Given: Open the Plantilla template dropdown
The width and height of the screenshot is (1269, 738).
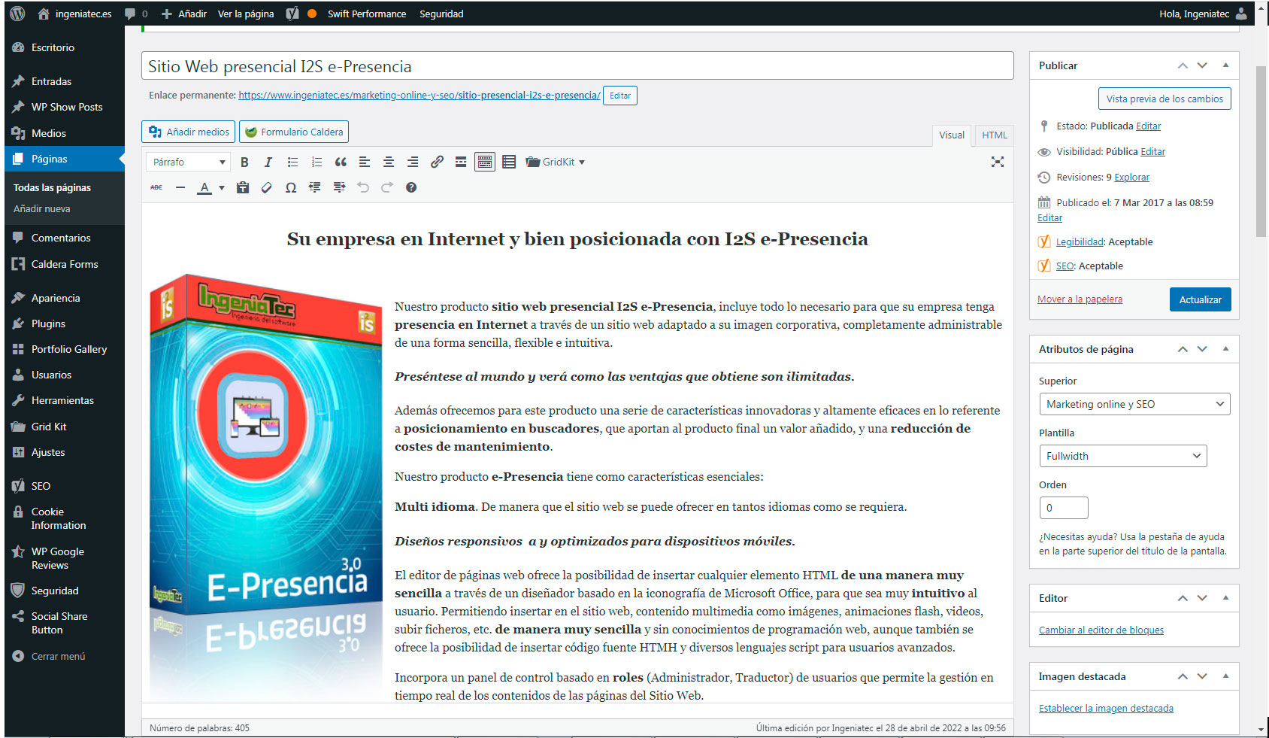Looking at the screenshot, I should click(x=1123, y=456).
